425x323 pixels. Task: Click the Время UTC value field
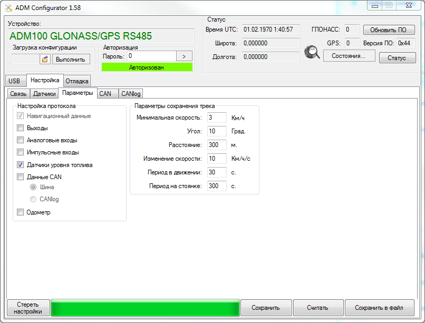271,30
